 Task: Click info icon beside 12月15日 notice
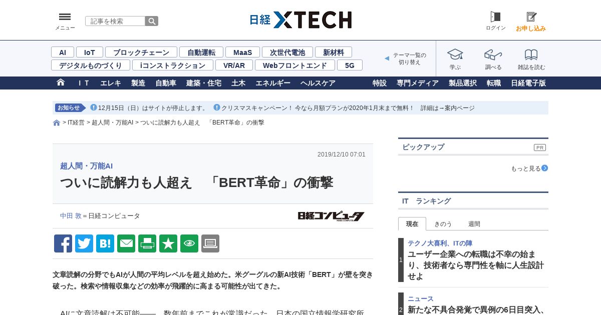point(93,107)
